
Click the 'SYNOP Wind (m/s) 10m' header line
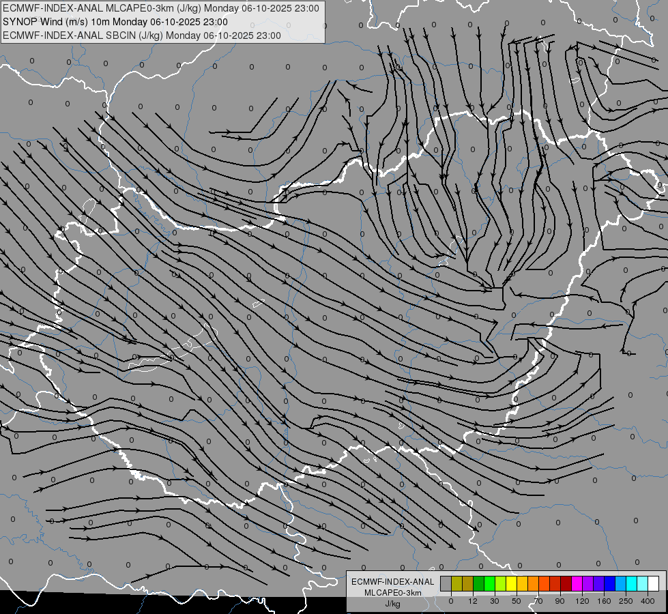pyautogui.click(x=115, y=22)
